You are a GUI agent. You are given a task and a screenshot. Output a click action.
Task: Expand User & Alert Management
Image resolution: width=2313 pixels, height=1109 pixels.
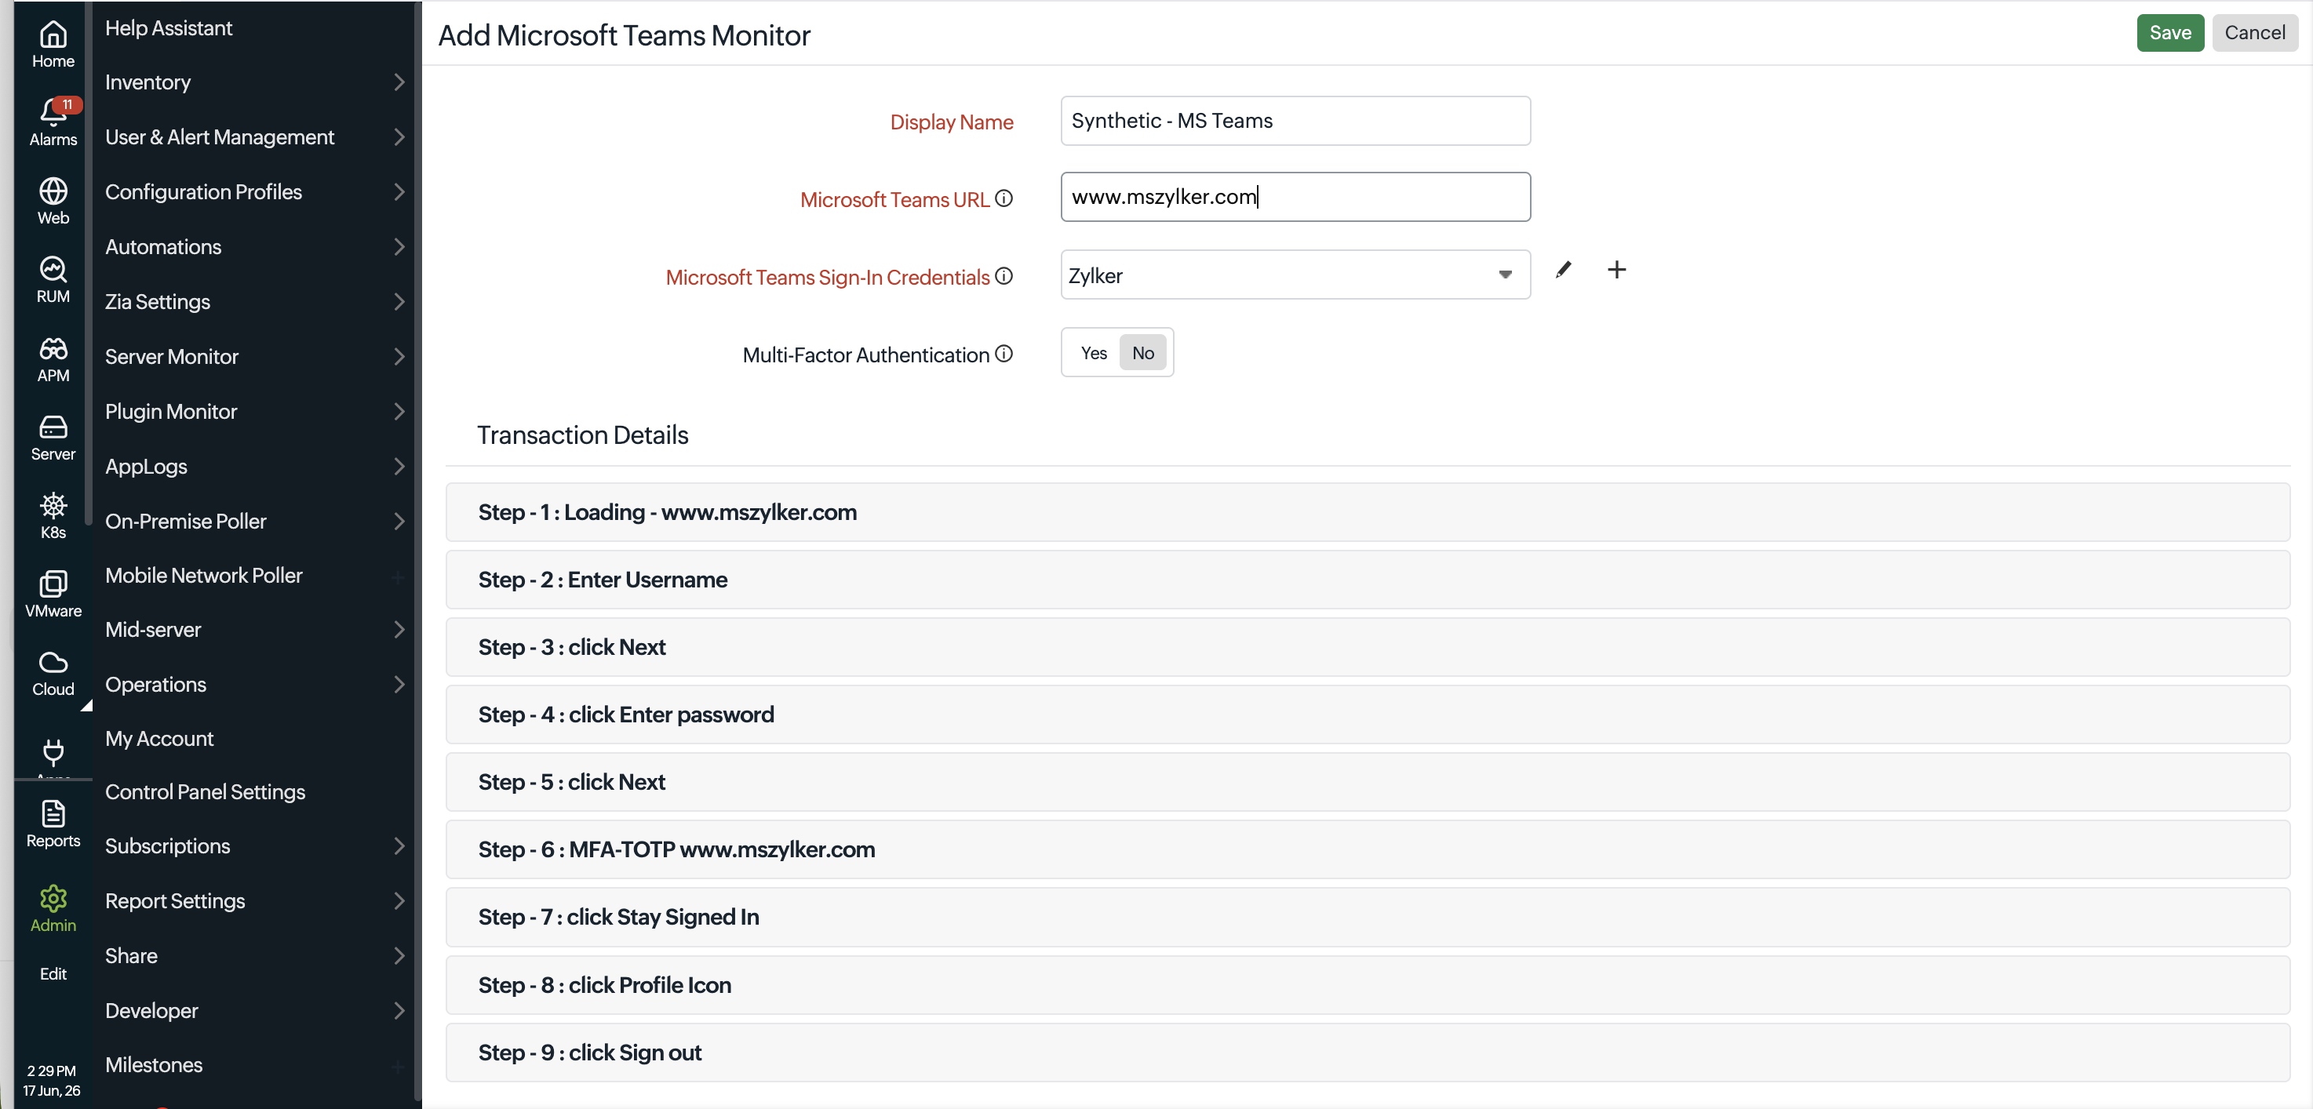254,137
